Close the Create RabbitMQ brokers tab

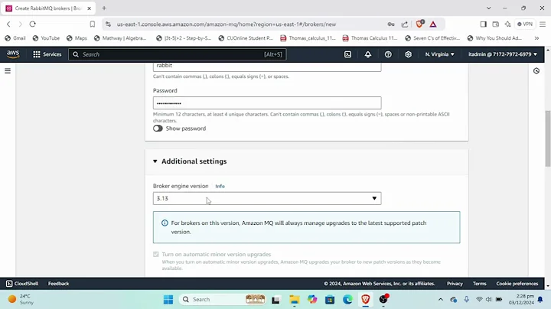90,8
